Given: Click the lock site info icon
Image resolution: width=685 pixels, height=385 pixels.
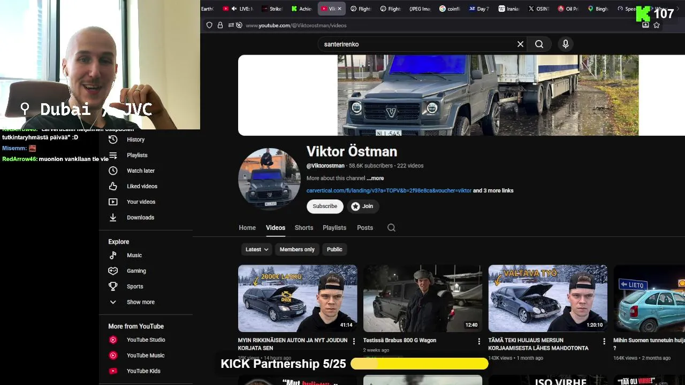Looking at the screenshot, I should tap(220, 25).
